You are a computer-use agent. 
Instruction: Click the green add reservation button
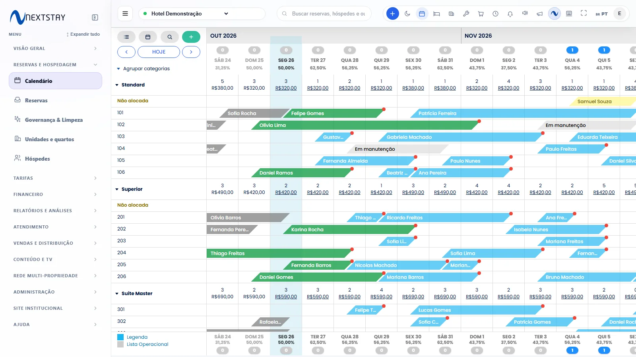click(x=191, y=37)
